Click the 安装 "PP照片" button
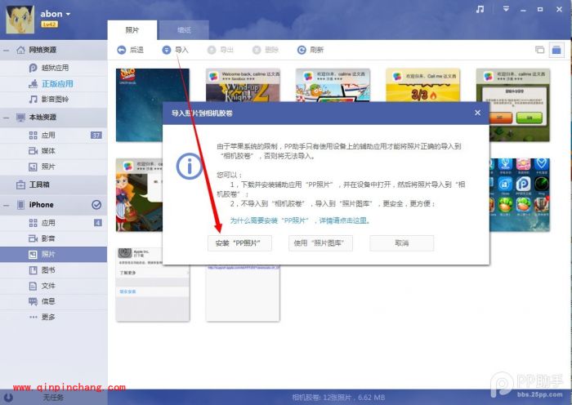 pyautogui.click(x=239, y=243)
